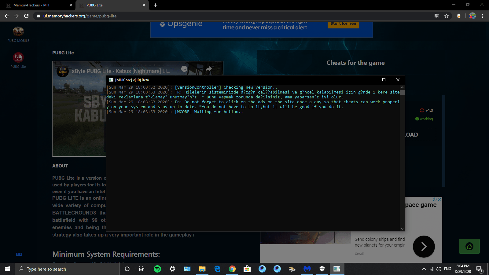Open Settings gear on taskbar
Viewport: 489px width, 275px height.
click(172, 269)
